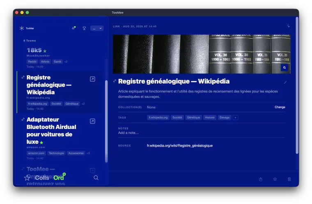312x204 pixels.
Task: Share this item via share icon
Action: coord(261,179)
